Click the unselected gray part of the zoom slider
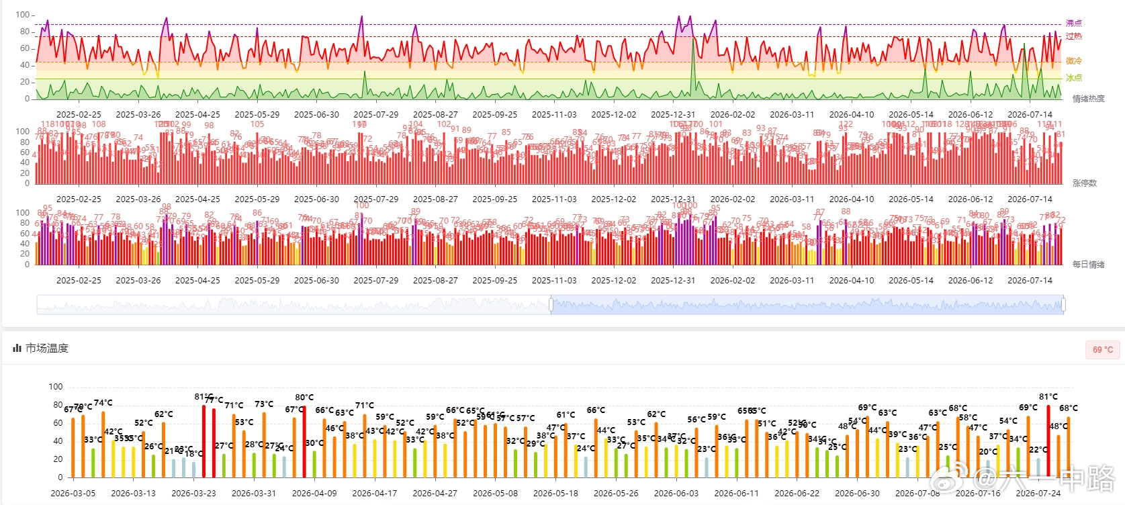 (x=294, y=305)
